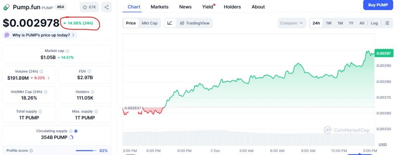397x155 pixels.
Task: Click the USD currency label on chart
Action: [382, 145]
